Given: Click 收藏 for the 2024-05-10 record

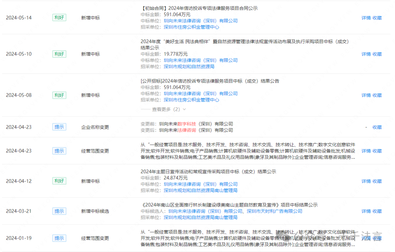Looking at the screenshot, I should (x=377, y=54).
